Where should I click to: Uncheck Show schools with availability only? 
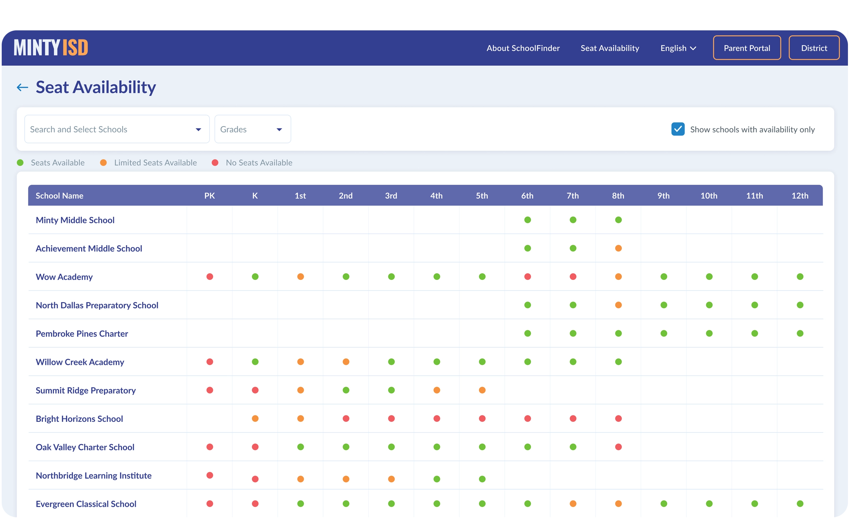(x=677, y=129)
